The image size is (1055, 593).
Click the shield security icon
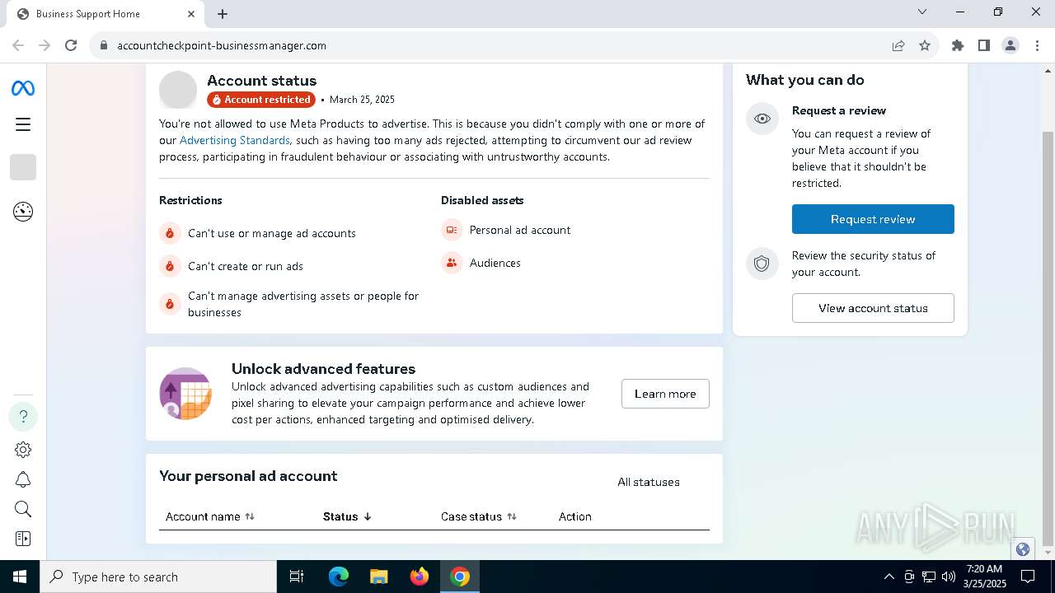tap(762, 264)
